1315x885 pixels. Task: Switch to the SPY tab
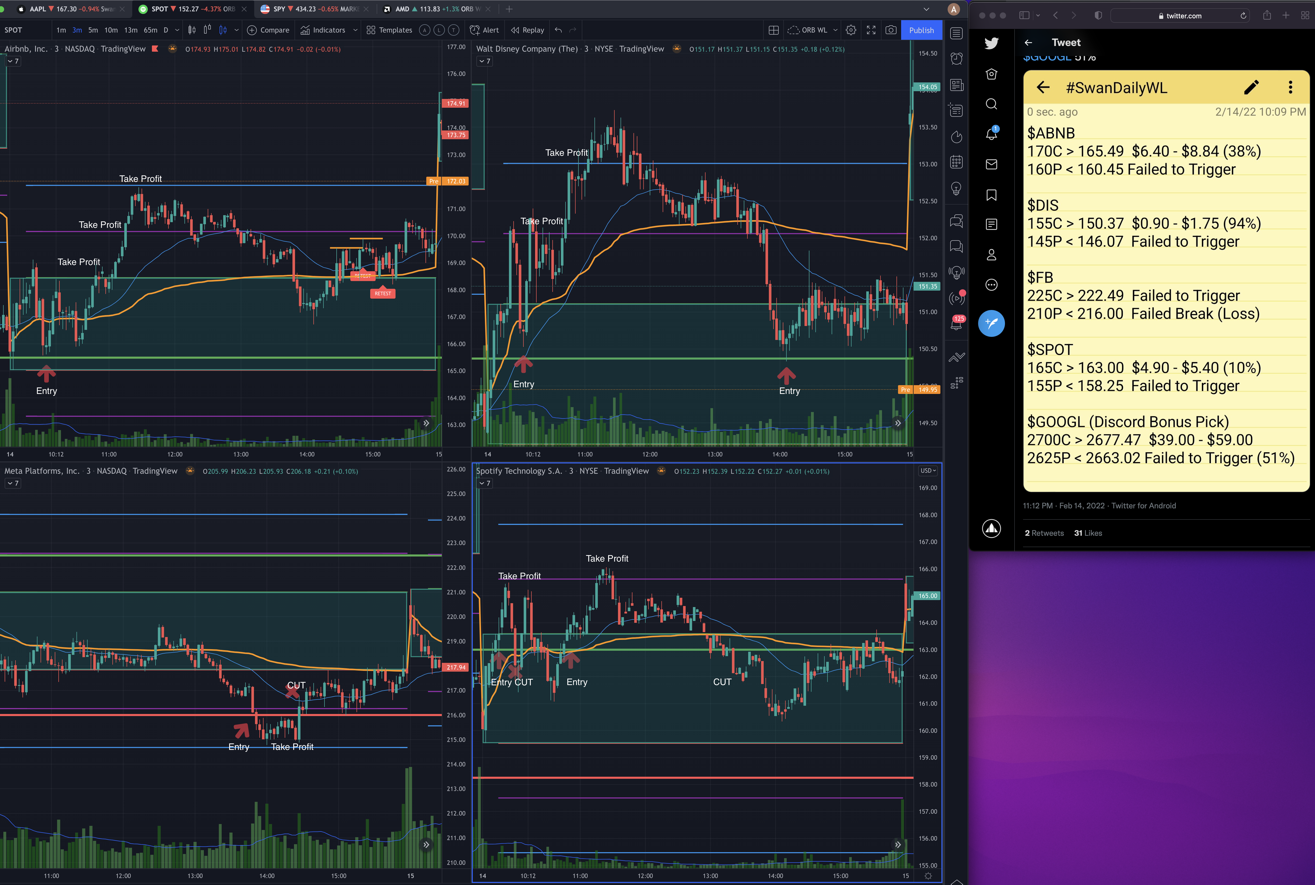point(314,9)
